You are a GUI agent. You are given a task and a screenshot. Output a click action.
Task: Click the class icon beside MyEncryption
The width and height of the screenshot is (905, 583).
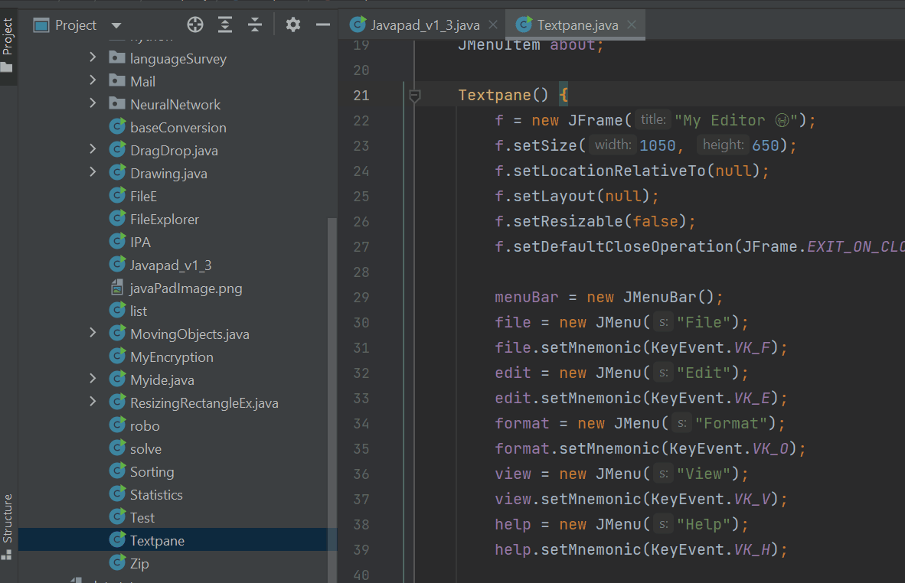point(117,357)
